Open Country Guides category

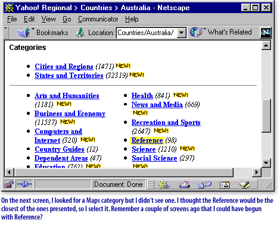pos(60,149)
